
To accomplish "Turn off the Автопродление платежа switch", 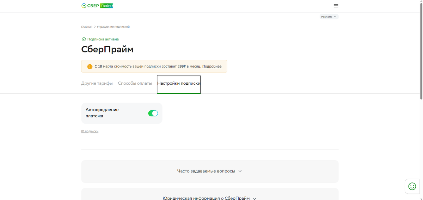I will point(153,113).
